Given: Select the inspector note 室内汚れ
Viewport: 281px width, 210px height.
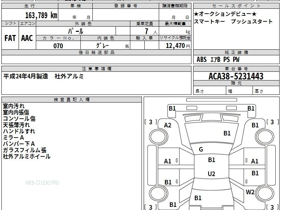Looking at the screenshot, I should [x=14, y=106].
